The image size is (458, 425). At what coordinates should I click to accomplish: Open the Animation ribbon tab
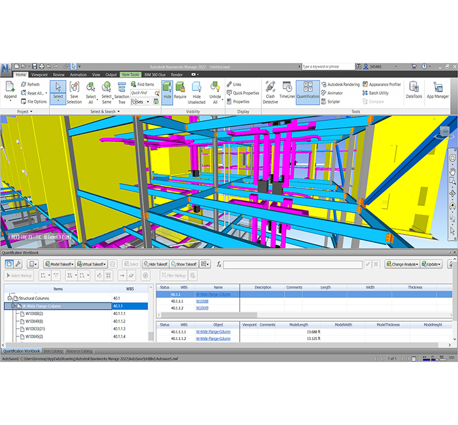click(x=78, y=74)
